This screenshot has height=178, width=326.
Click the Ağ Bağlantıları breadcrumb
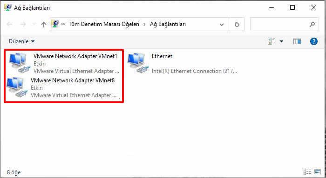click(x=168, y=24)
